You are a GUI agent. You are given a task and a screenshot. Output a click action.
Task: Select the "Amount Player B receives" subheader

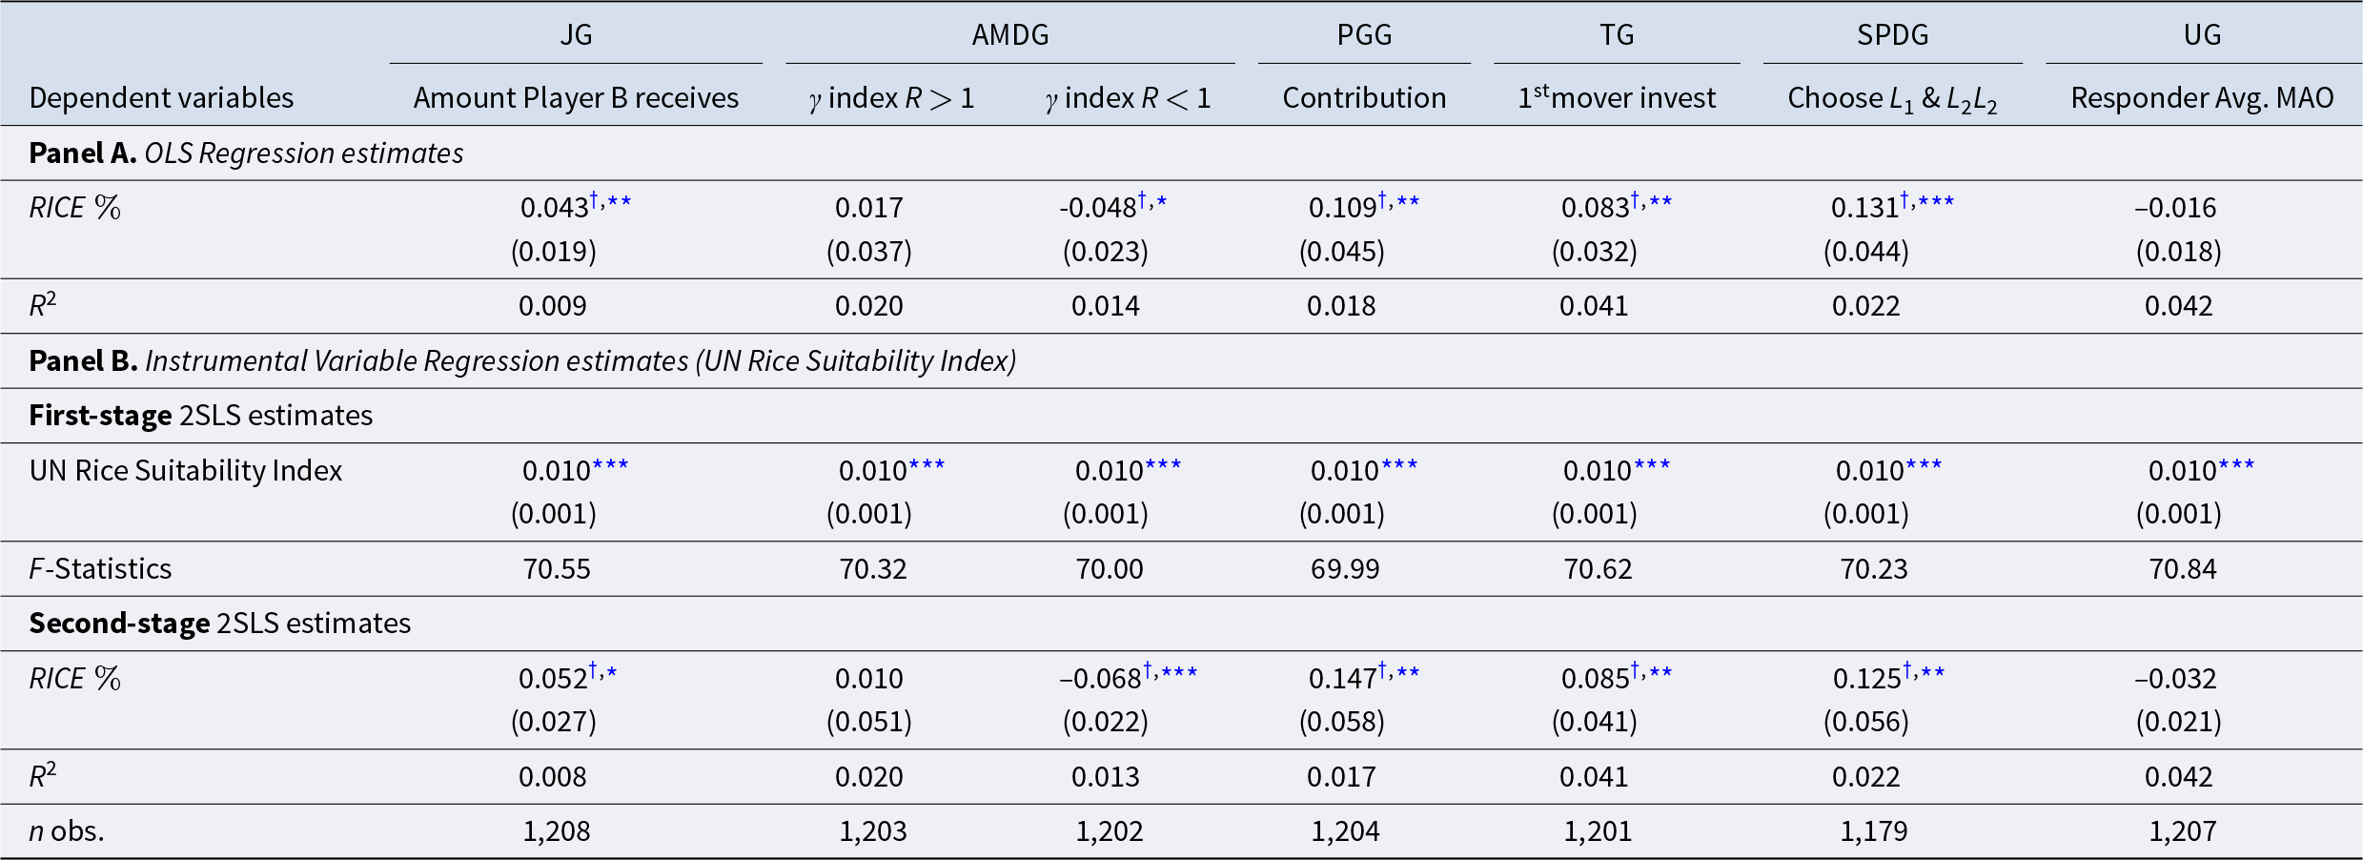coord(576,98)
